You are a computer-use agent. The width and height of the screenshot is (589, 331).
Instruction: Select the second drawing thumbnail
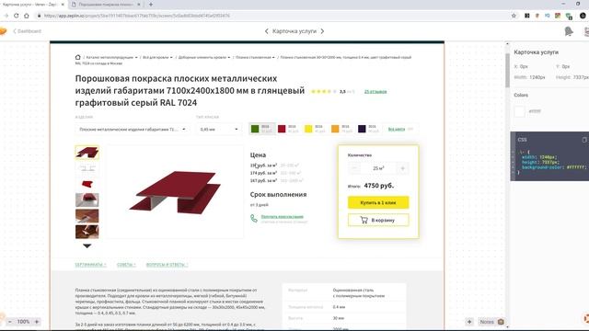[87, 168]
